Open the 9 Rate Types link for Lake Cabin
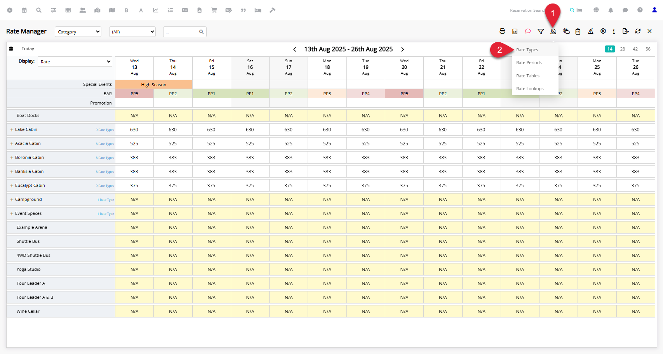This screenshot has height=354, width=663. [105, 130]
